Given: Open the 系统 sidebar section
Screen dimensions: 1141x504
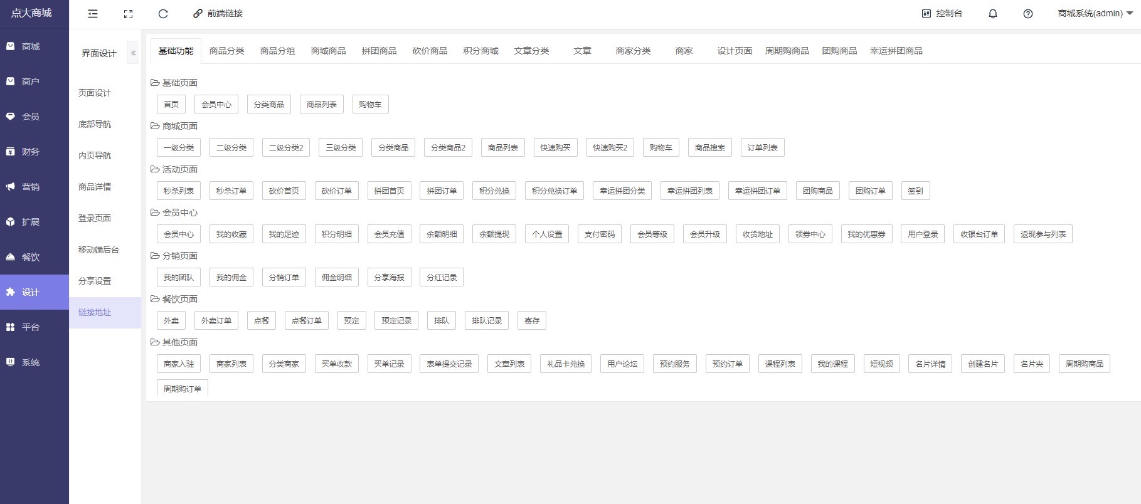Looking at the screenshot, I should (34, 362).
